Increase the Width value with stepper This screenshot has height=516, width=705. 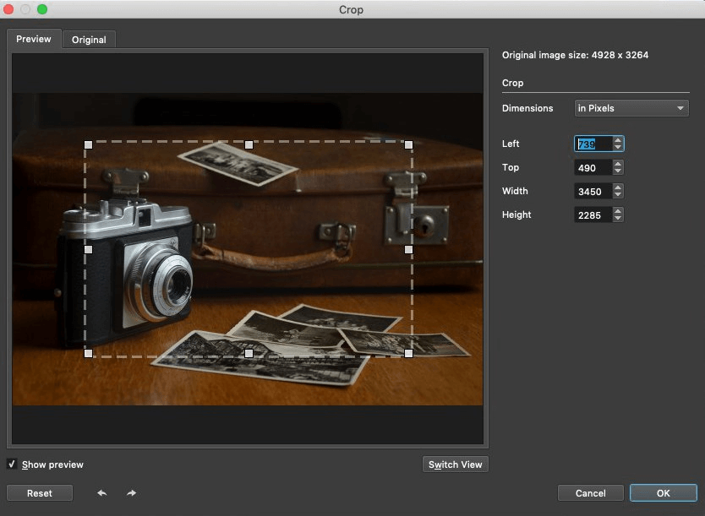(618, 187)
